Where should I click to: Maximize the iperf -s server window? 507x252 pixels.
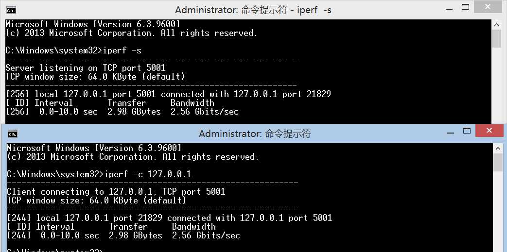(x=465, y=8)
